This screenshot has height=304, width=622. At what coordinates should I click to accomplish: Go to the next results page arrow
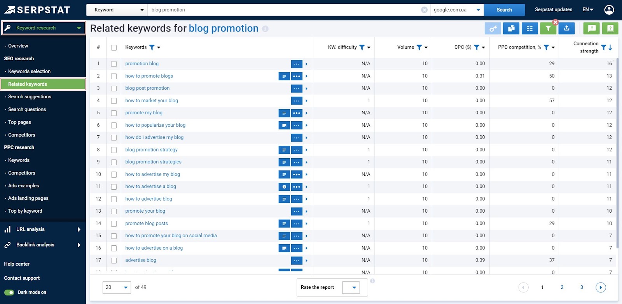coord(601,287)
